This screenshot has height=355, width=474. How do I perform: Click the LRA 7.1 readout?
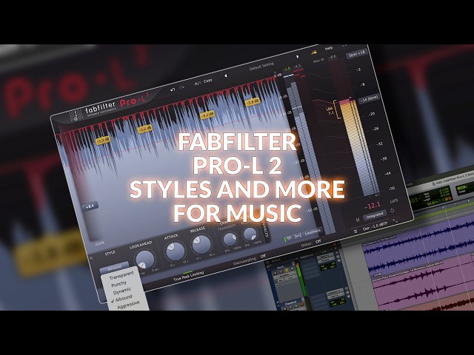pyautogui.click(x=330, y=111)
